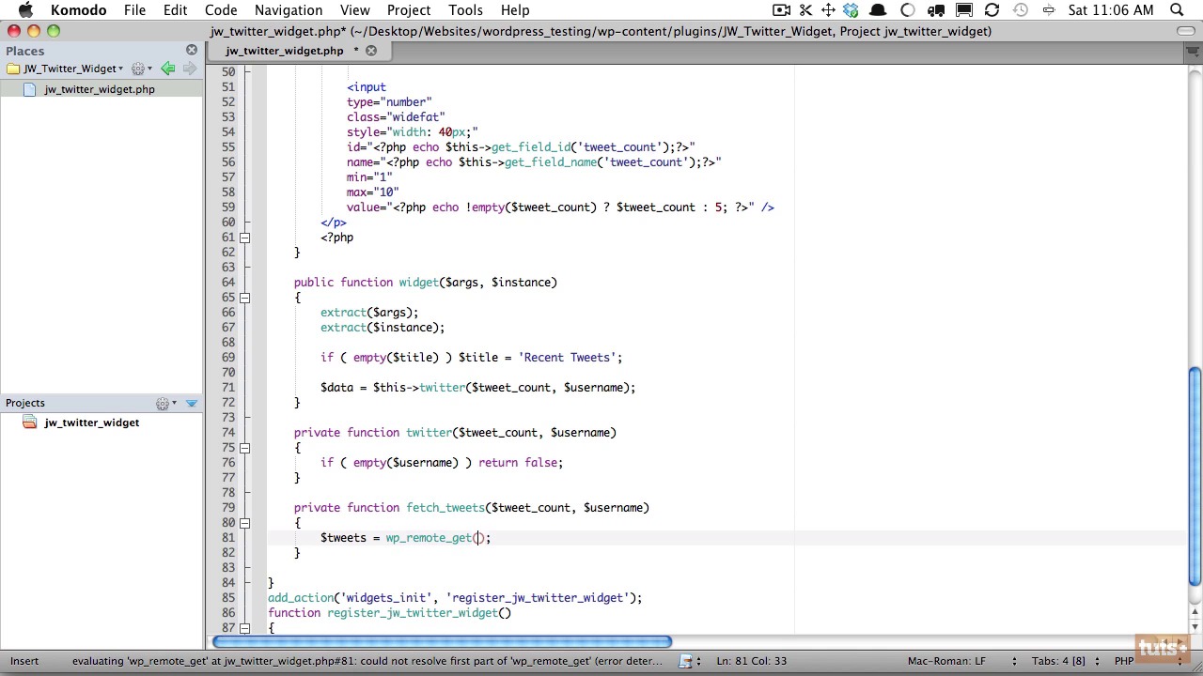The height and width of the screenshot is (676, 1203).
Task: Open the Apple menu
Action: tap(25, 10)
